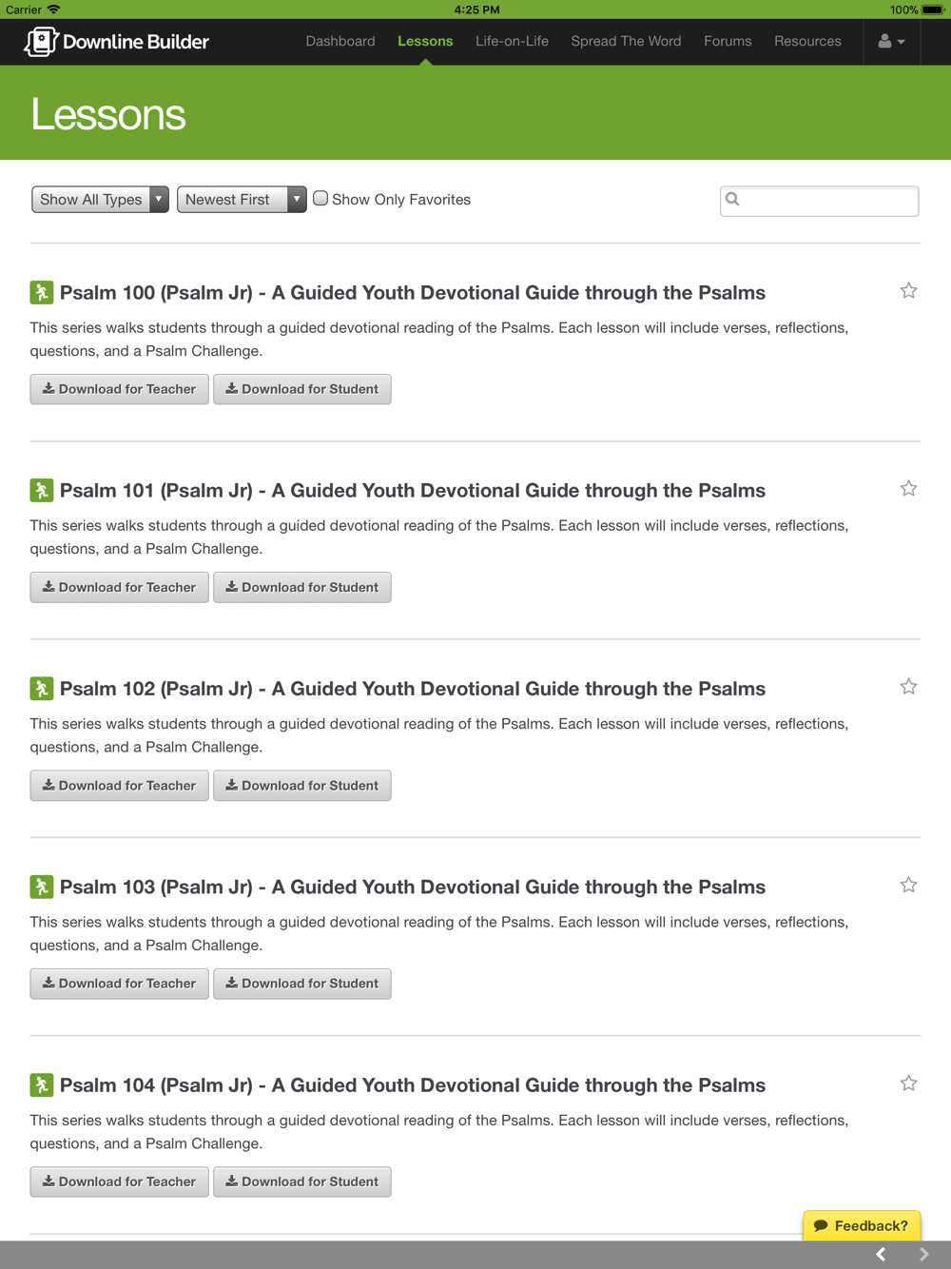951x1269 pixels.
Task: Expand the user account menu
Action: point(891,42)
